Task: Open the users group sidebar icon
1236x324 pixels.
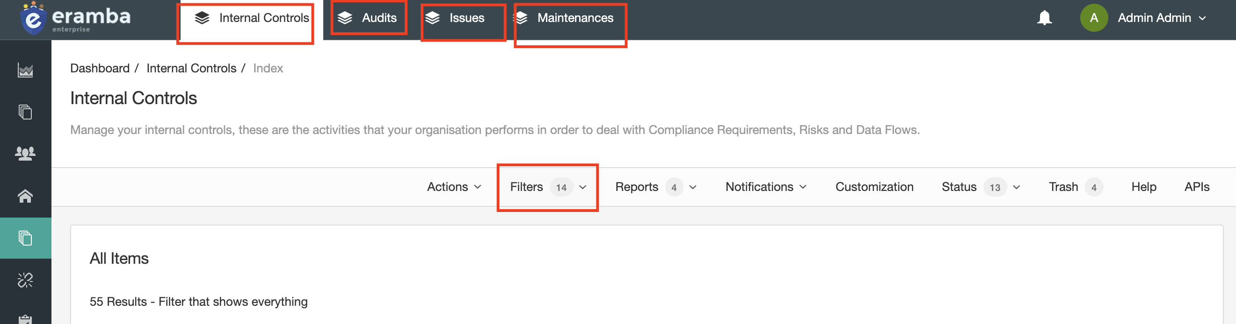Action: click(x=25, y=154)
